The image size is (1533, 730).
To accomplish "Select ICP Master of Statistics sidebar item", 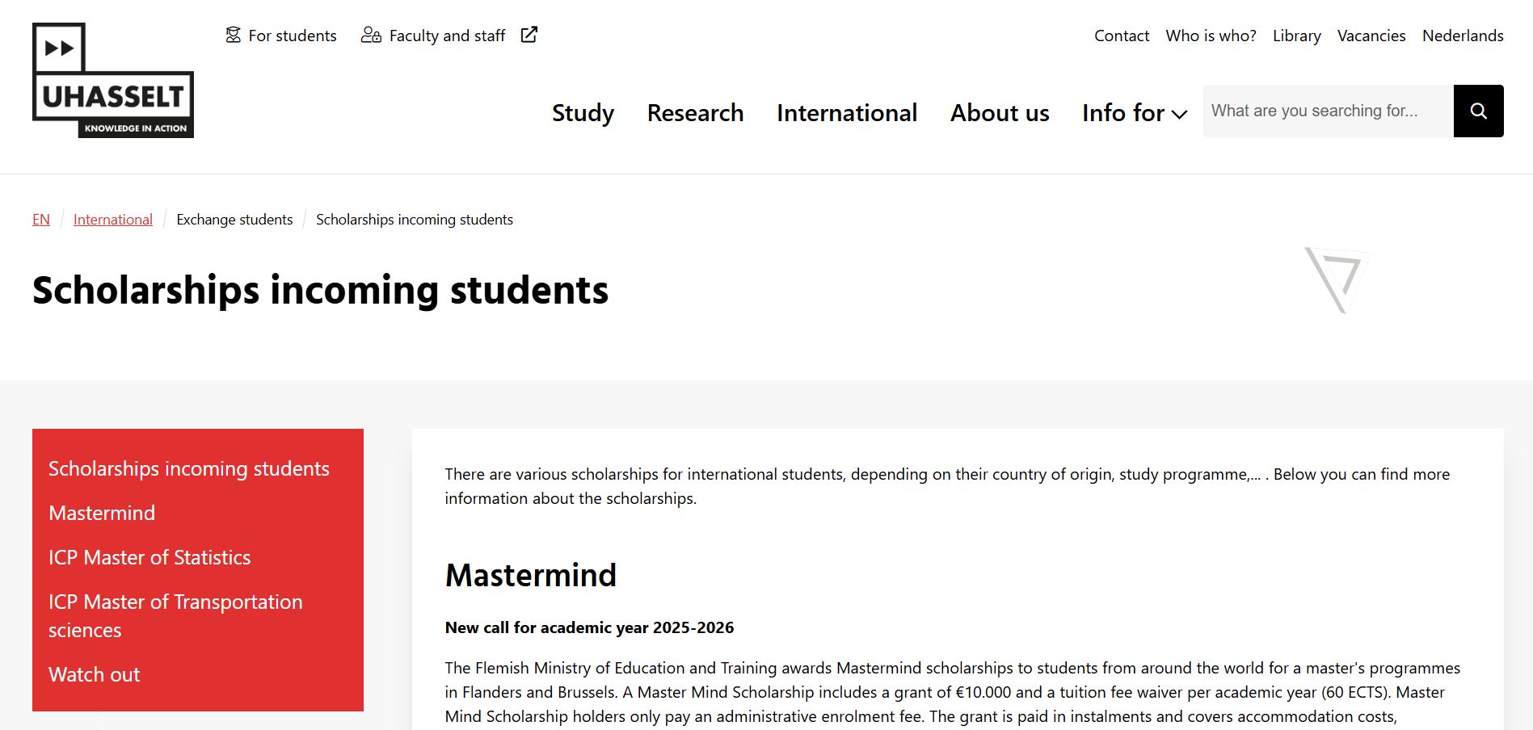I will pyautogui.click(x=150, y=557).
